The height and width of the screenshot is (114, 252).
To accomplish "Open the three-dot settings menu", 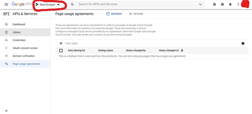I will (x=238, y=4).
